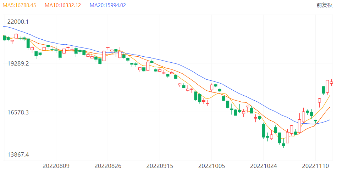Click the 19289.2 price axis label
337x169 pixels.
point(18,63)
